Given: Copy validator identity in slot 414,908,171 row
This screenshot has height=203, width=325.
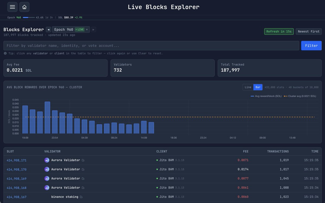Looking at the screenshot, I should coord(83,160).
